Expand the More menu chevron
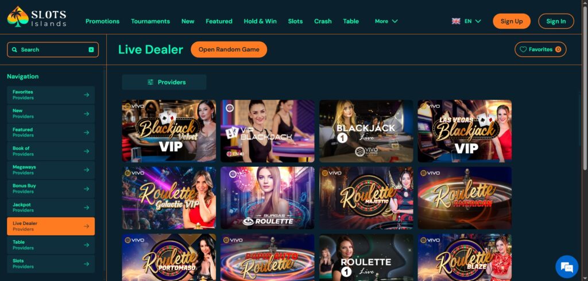 [394, 21]
